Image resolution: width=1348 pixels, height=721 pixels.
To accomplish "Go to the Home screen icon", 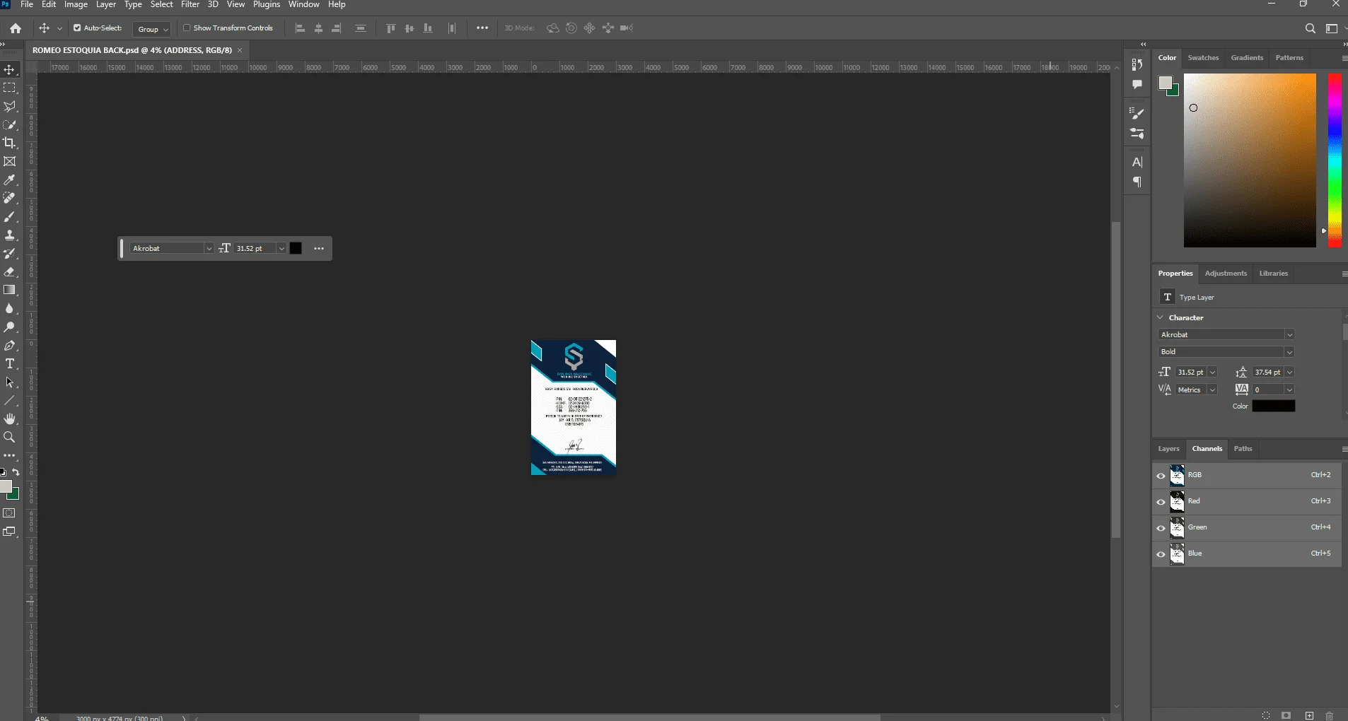I will pos(16,28).
